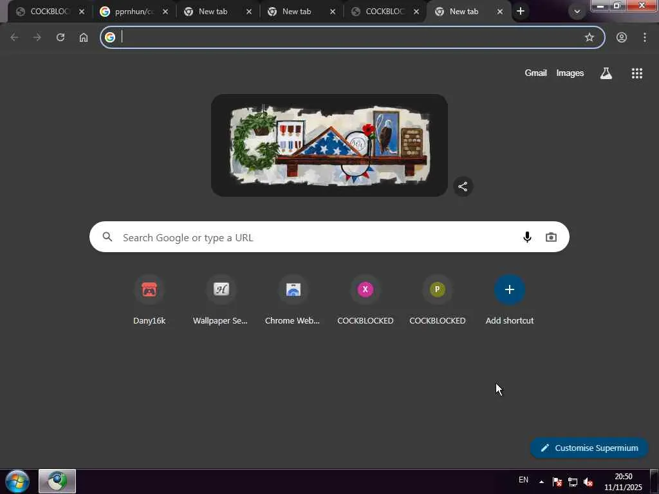The width and height of the screenshot is (659, 494).
Task: Open the home page button
Action: (x=84, y=37)
